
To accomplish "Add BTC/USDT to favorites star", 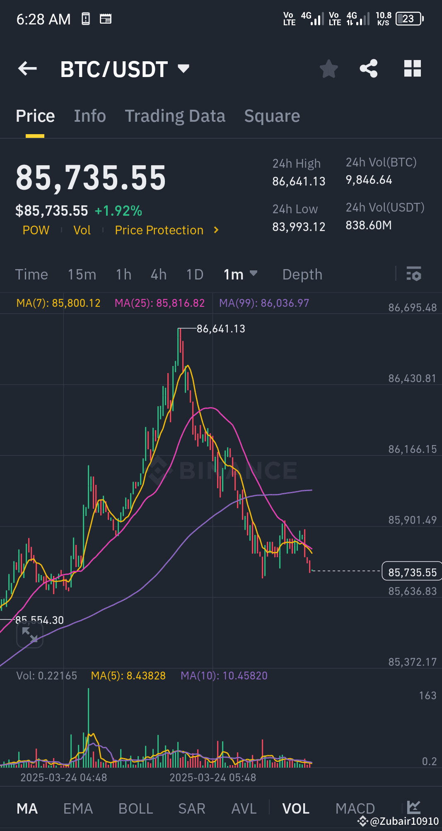I will 329,69.
